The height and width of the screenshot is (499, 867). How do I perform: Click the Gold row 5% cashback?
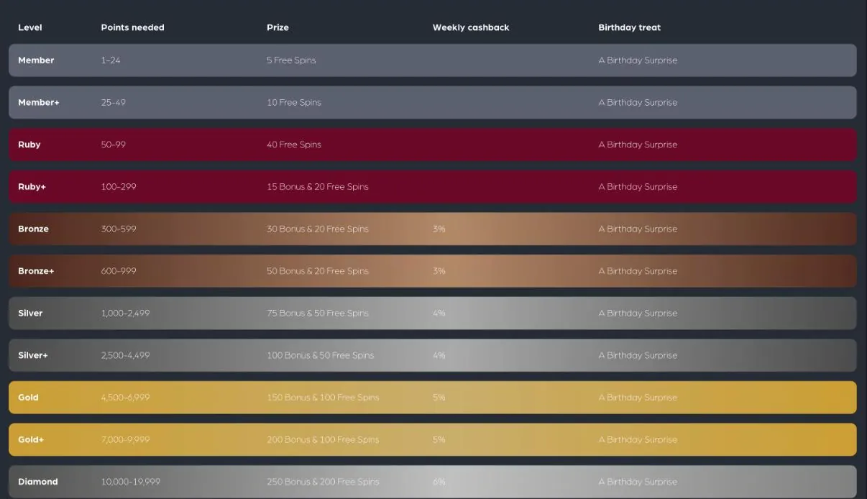pos(439,398)
